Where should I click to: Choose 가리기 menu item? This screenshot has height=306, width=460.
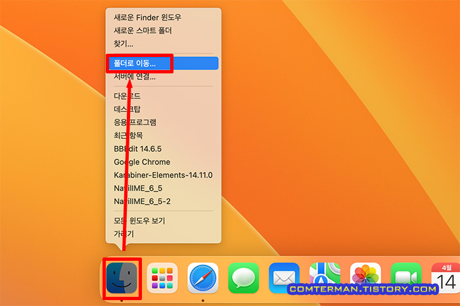click(x=164, y=234)
